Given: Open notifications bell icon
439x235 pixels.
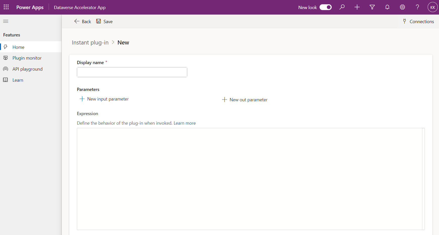Looking at the screenshot, I should (x=387, y=7).
